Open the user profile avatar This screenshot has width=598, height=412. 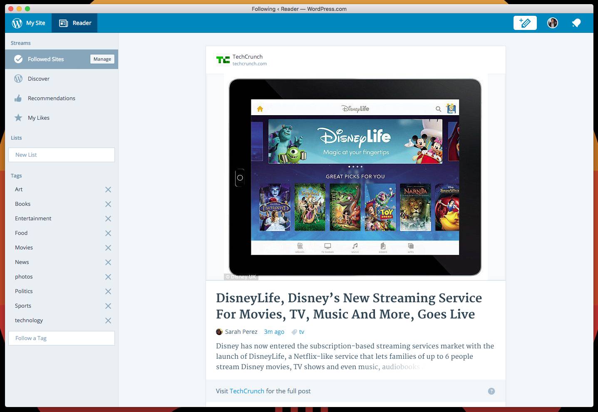click(x=552, y=23)
